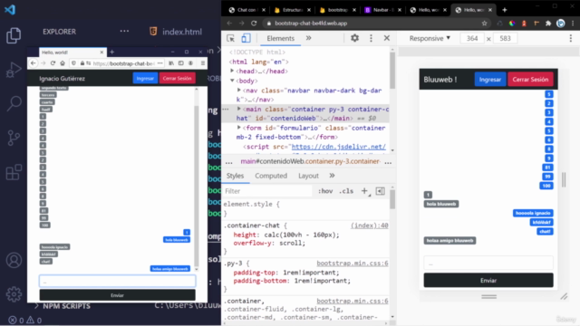Open the index.html editor tab
This screenshot has height=326, width=580.
[x=176, y=32]
